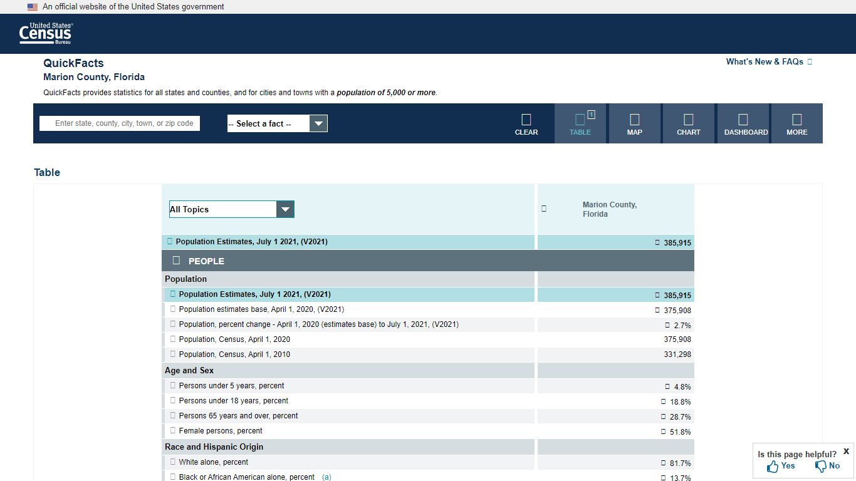Remove Marion County, Florida column icon

544,209
